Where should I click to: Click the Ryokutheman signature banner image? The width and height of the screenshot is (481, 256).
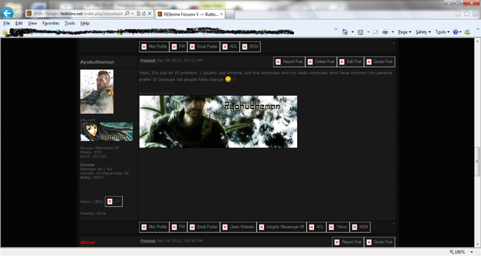coord(218,122)
